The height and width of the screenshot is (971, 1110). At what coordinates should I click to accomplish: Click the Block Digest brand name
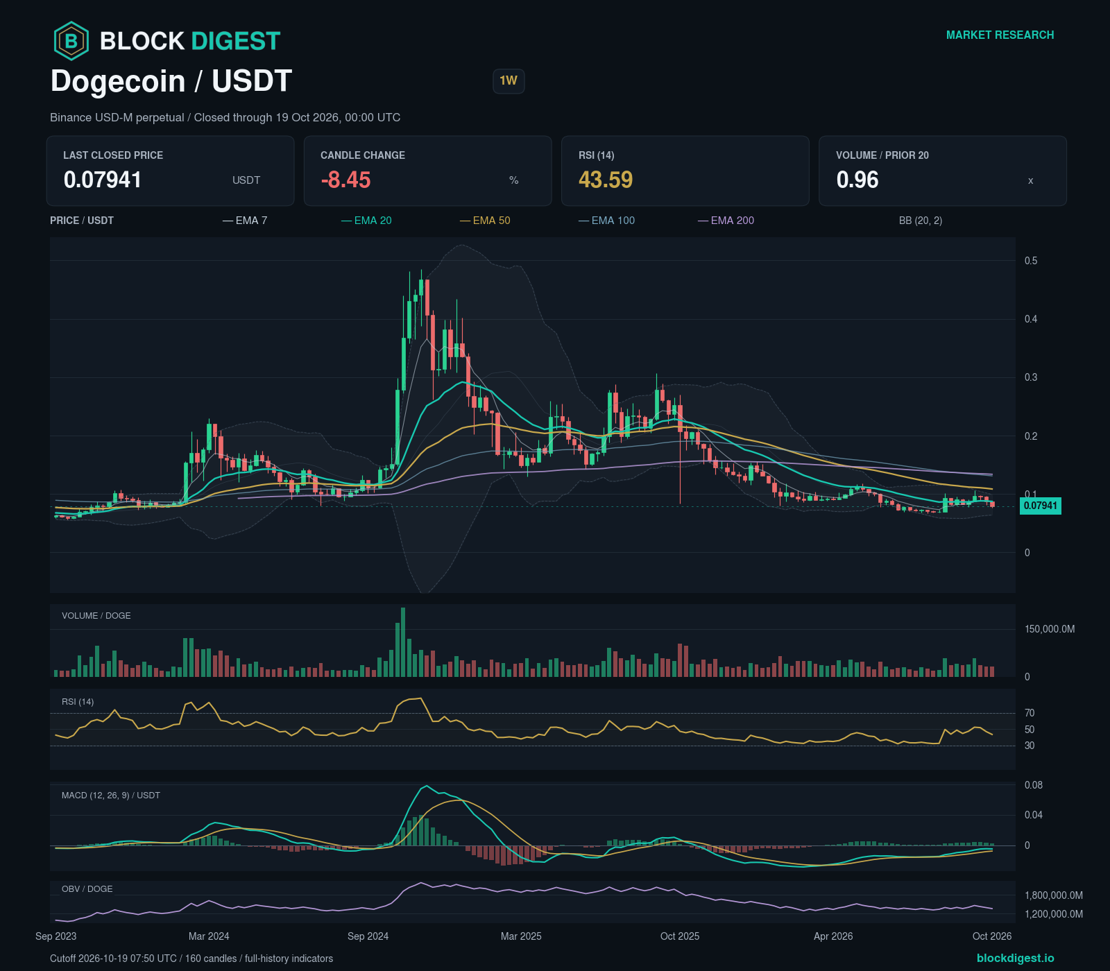(190, 41)
